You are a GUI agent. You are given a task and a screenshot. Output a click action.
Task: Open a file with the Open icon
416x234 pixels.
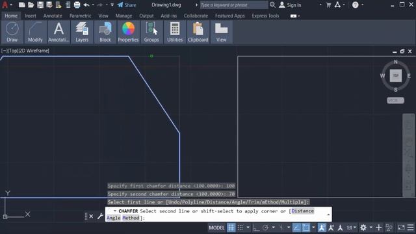point(31,5)
